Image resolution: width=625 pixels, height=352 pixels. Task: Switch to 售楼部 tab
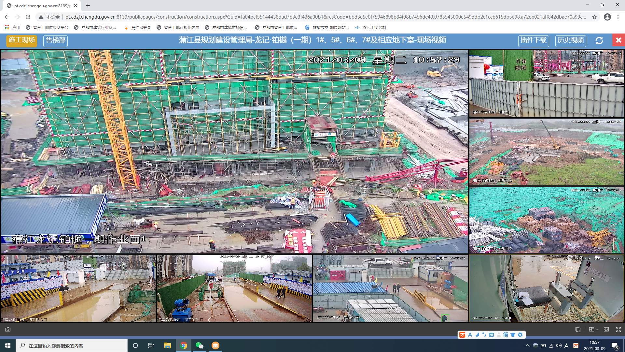point(55,40)
